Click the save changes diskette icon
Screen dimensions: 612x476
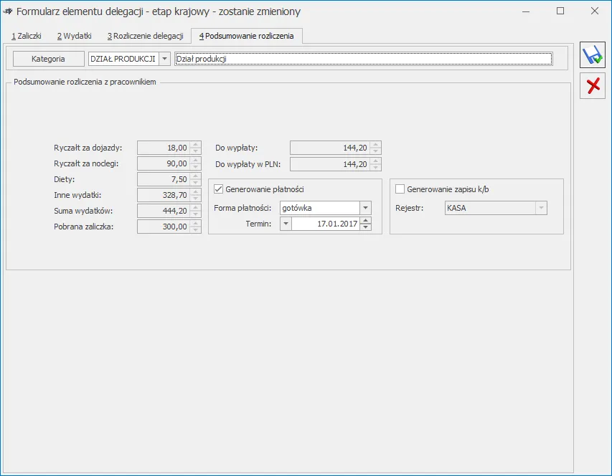coord(592,56)
